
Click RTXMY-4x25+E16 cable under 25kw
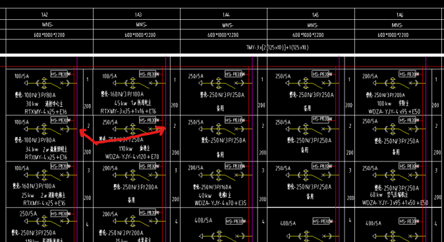44,203
